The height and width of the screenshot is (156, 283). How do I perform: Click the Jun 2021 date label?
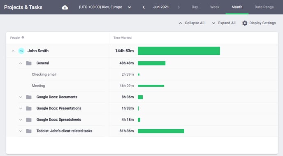click(161, 7)
